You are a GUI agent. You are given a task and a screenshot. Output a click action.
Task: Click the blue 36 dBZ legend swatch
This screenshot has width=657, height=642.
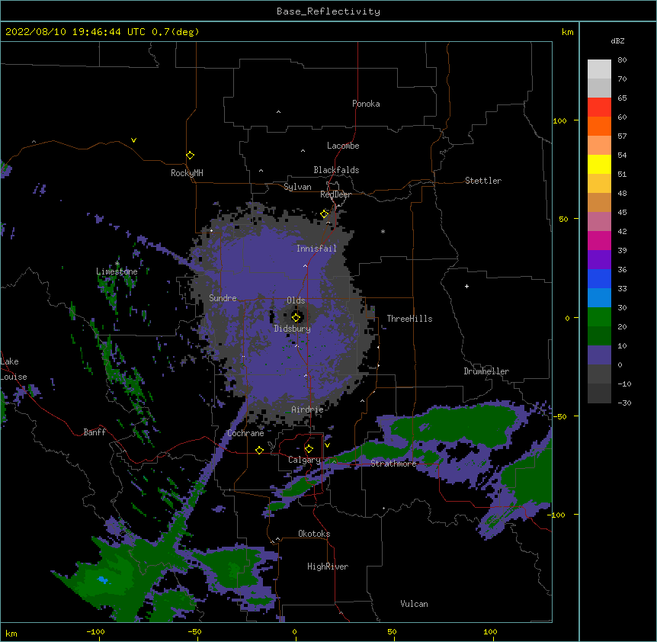(x=599, y=278)
